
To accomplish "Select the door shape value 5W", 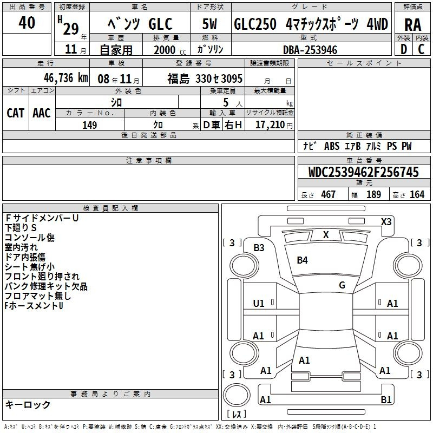I will click(209, 24).
